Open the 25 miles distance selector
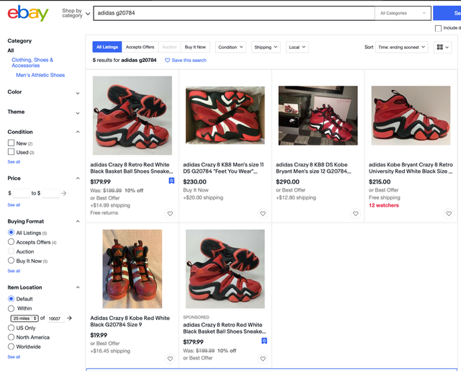Screen dimensions: 461x371 pyautogui.click(x=24, y=318)
